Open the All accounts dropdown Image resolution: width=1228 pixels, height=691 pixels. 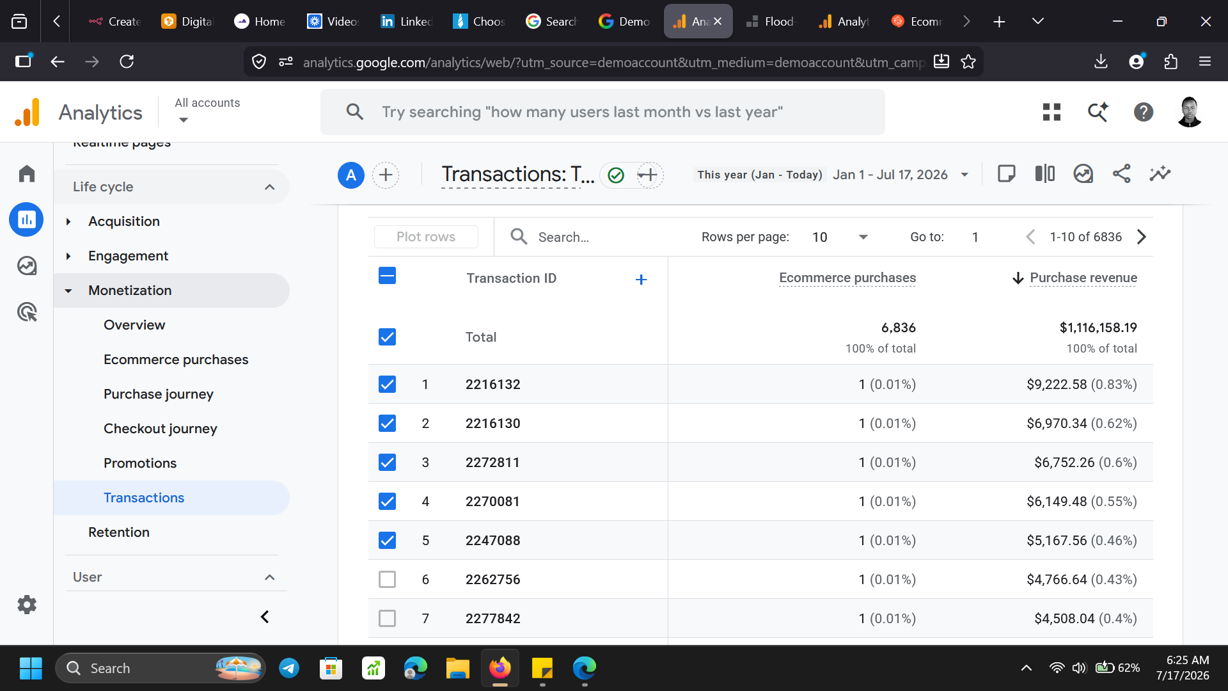(207, 111)
